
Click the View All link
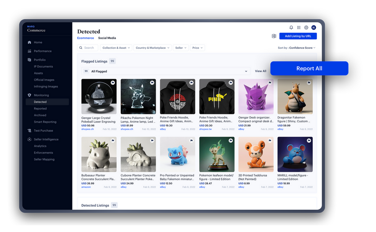261,71
